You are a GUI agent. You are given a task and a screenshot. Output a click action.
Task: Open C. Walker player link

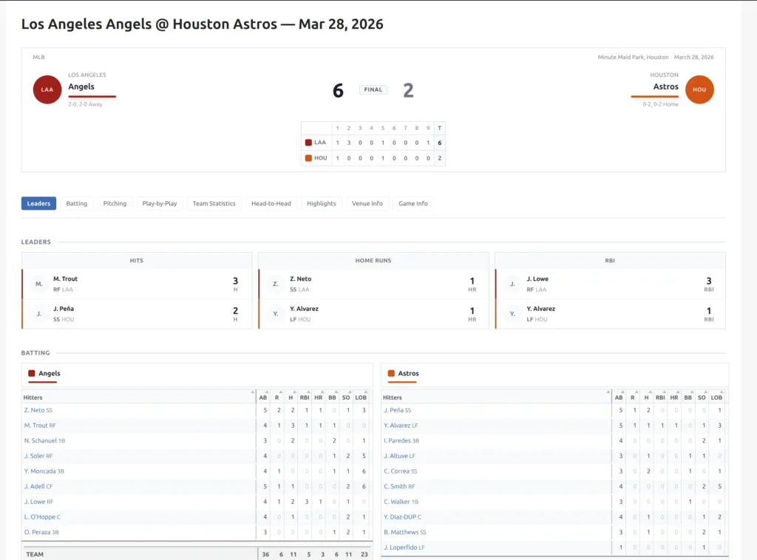pos(397,502)
